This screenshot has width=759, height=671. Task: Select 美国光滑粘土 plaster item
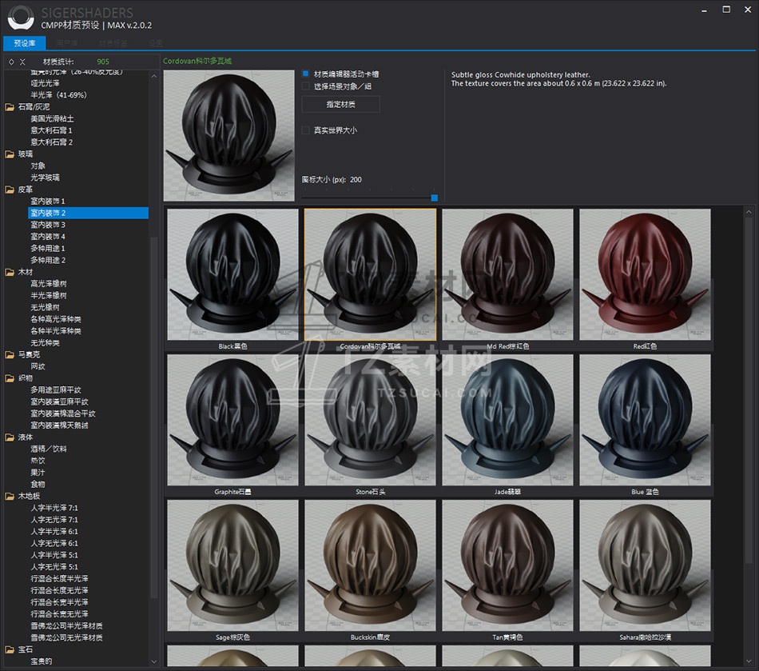click(x=52, y=118)
